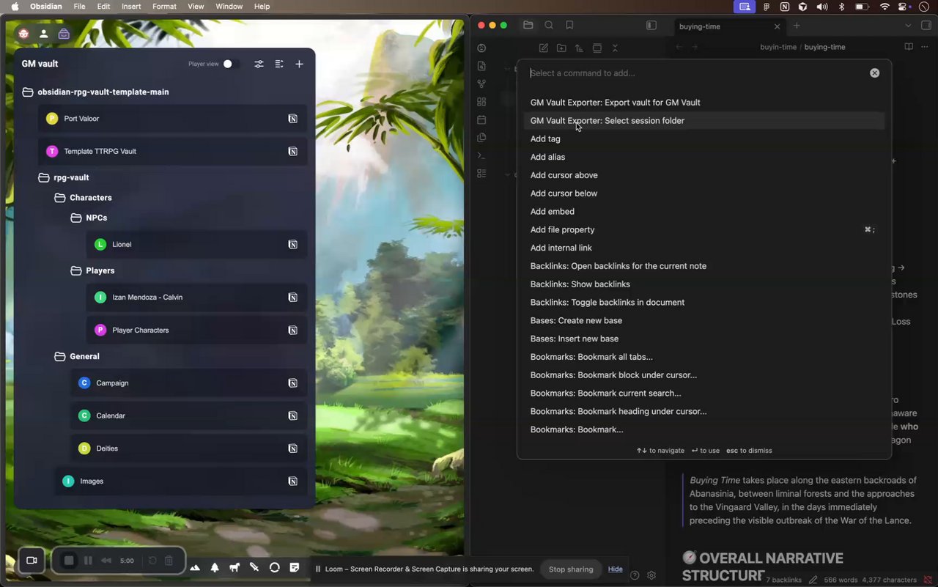The image size is (938, 587).
Task: Toggle reading view book icon in Obsidian
Action: (909, 47)
